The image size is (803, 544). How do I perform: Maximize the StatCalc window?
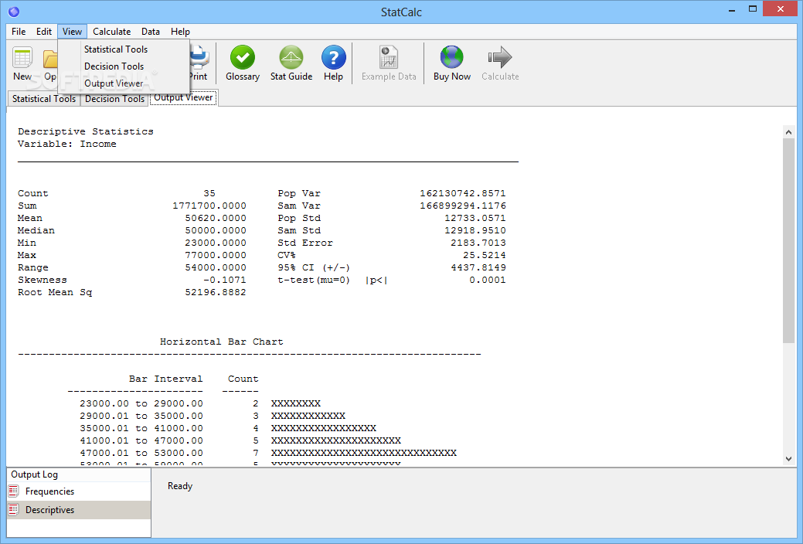tap(752, 9)
